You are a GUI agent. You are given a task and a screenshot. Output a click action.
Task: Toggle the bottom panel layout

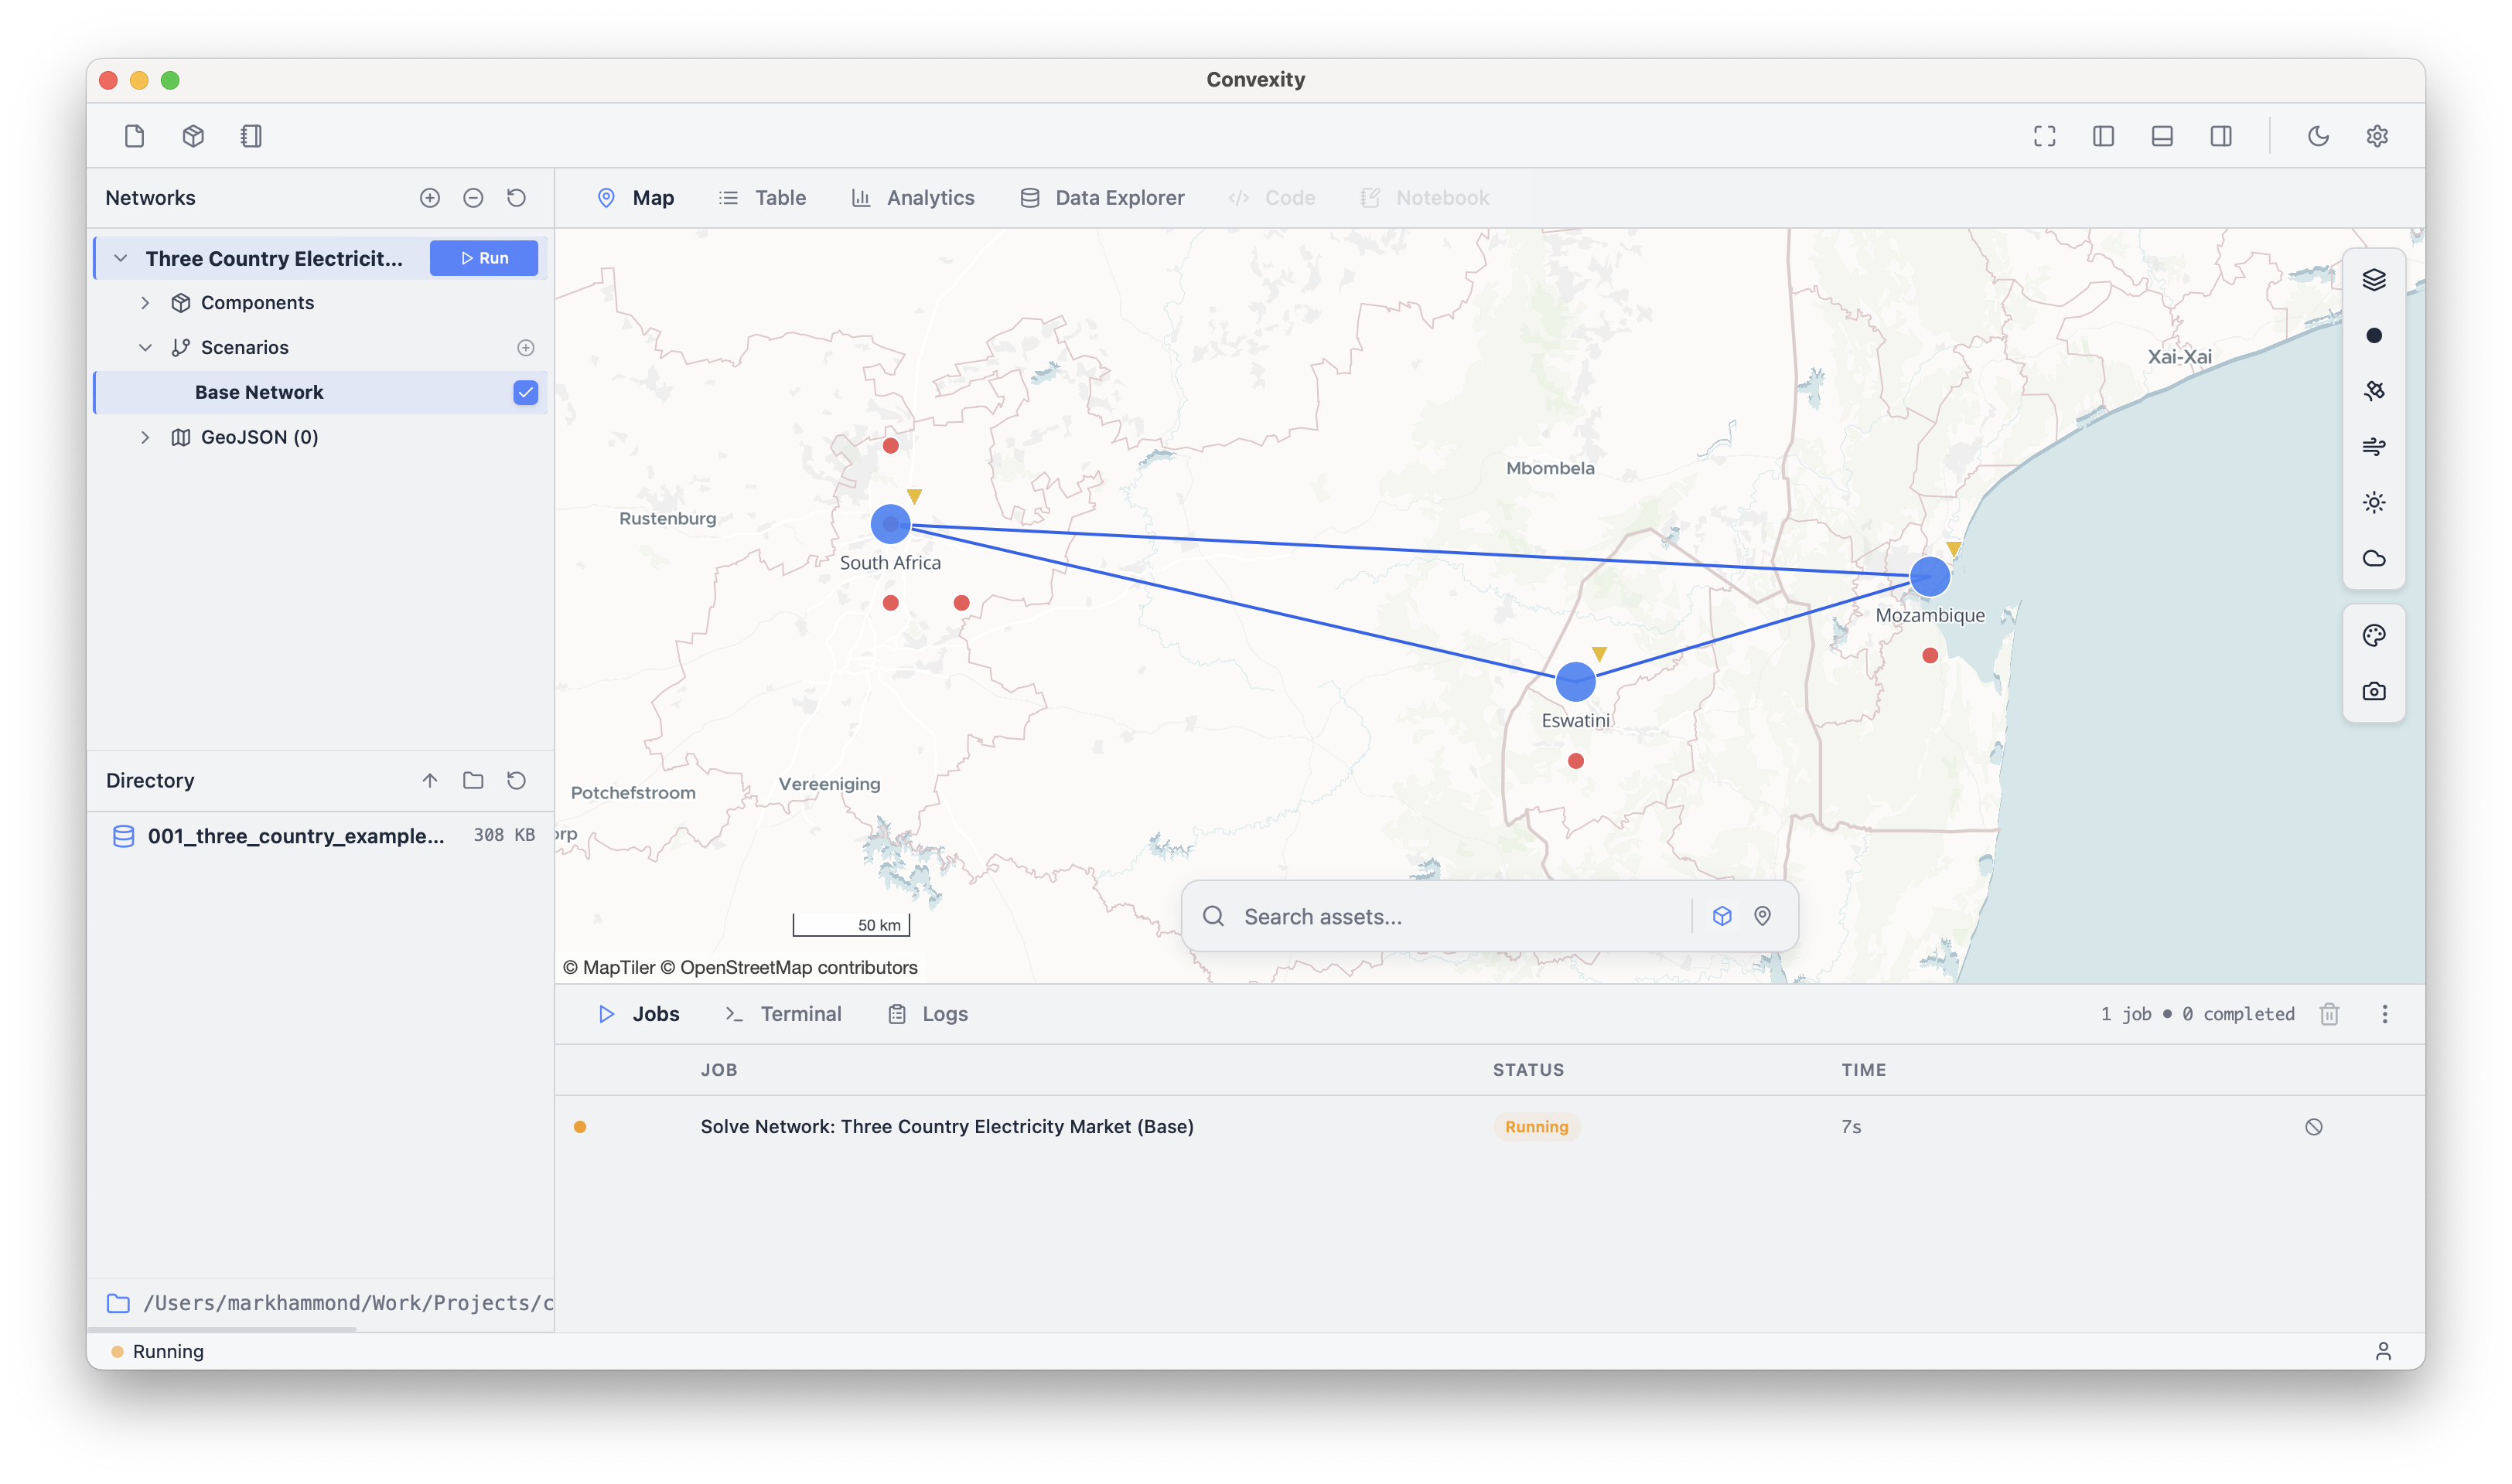(x=2161, y=136)
